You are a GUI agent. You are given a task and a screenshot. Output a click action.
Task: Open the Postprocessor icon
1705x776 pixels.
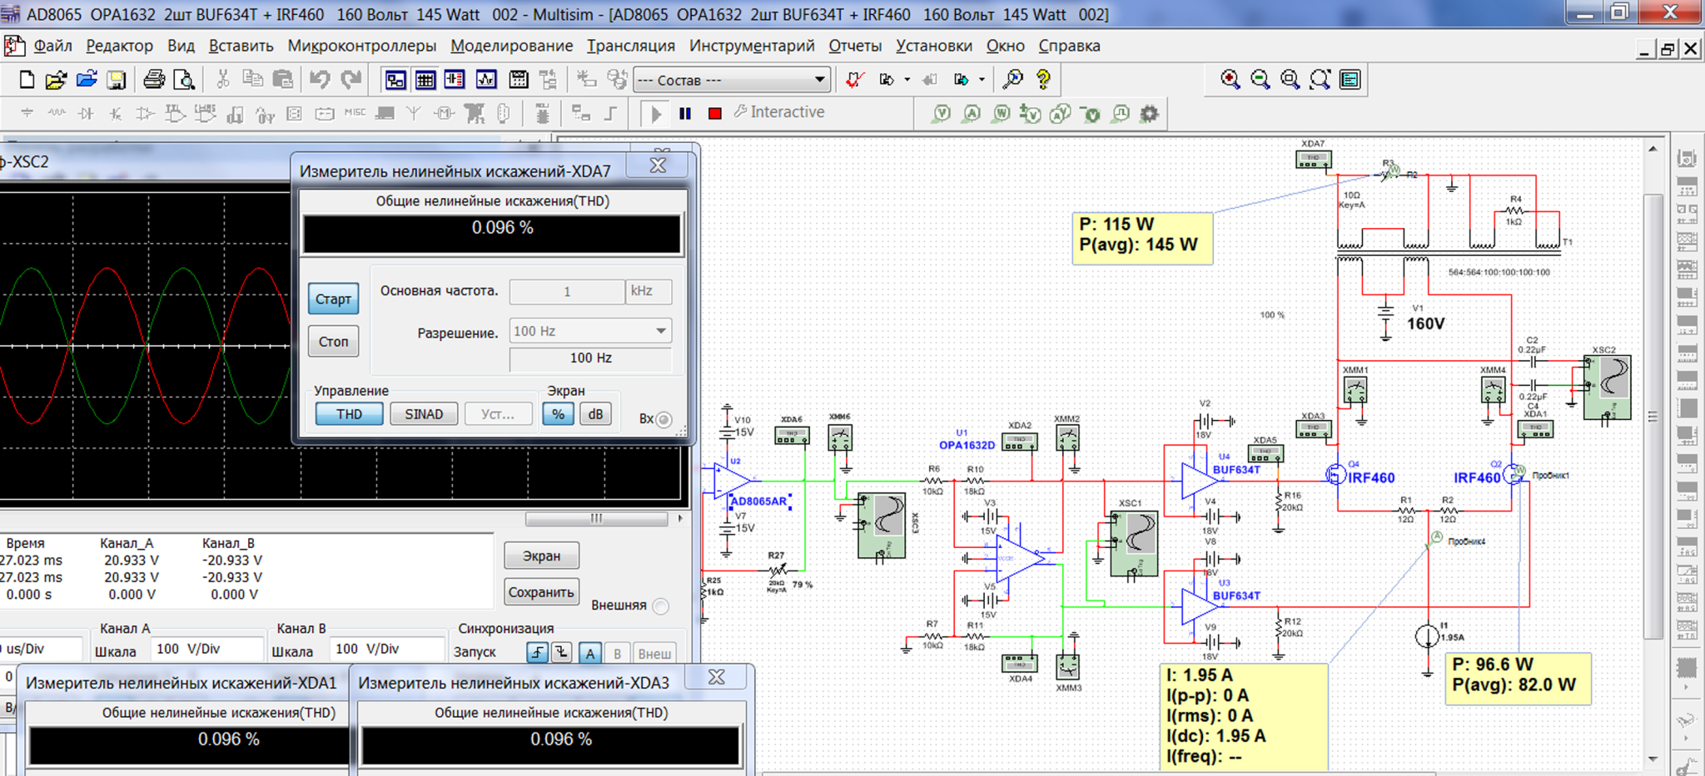pos(518,80)
